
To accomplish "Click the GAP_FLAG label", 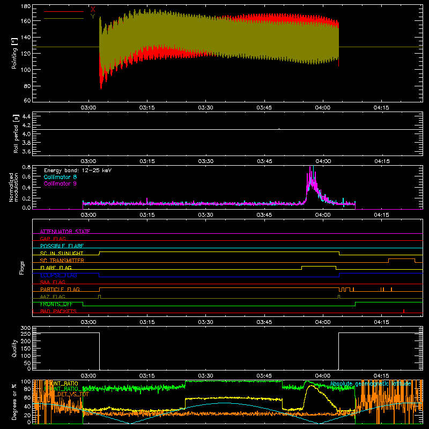I will 53,239.
